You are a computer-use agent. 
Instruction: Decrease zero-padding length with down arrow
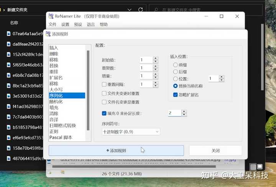tap(184, 115)
